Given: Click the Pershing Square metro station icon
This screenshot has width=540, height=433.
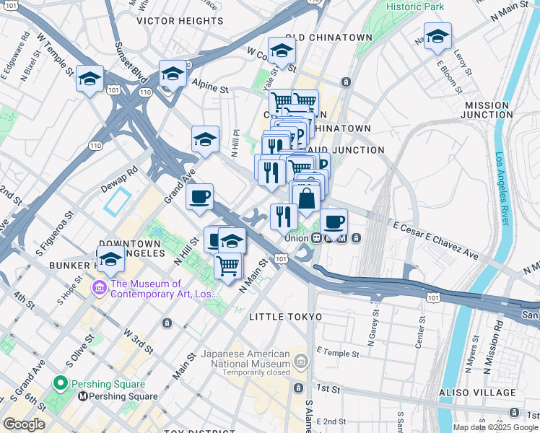Looking at the screenshot, I should click(82, 396).
